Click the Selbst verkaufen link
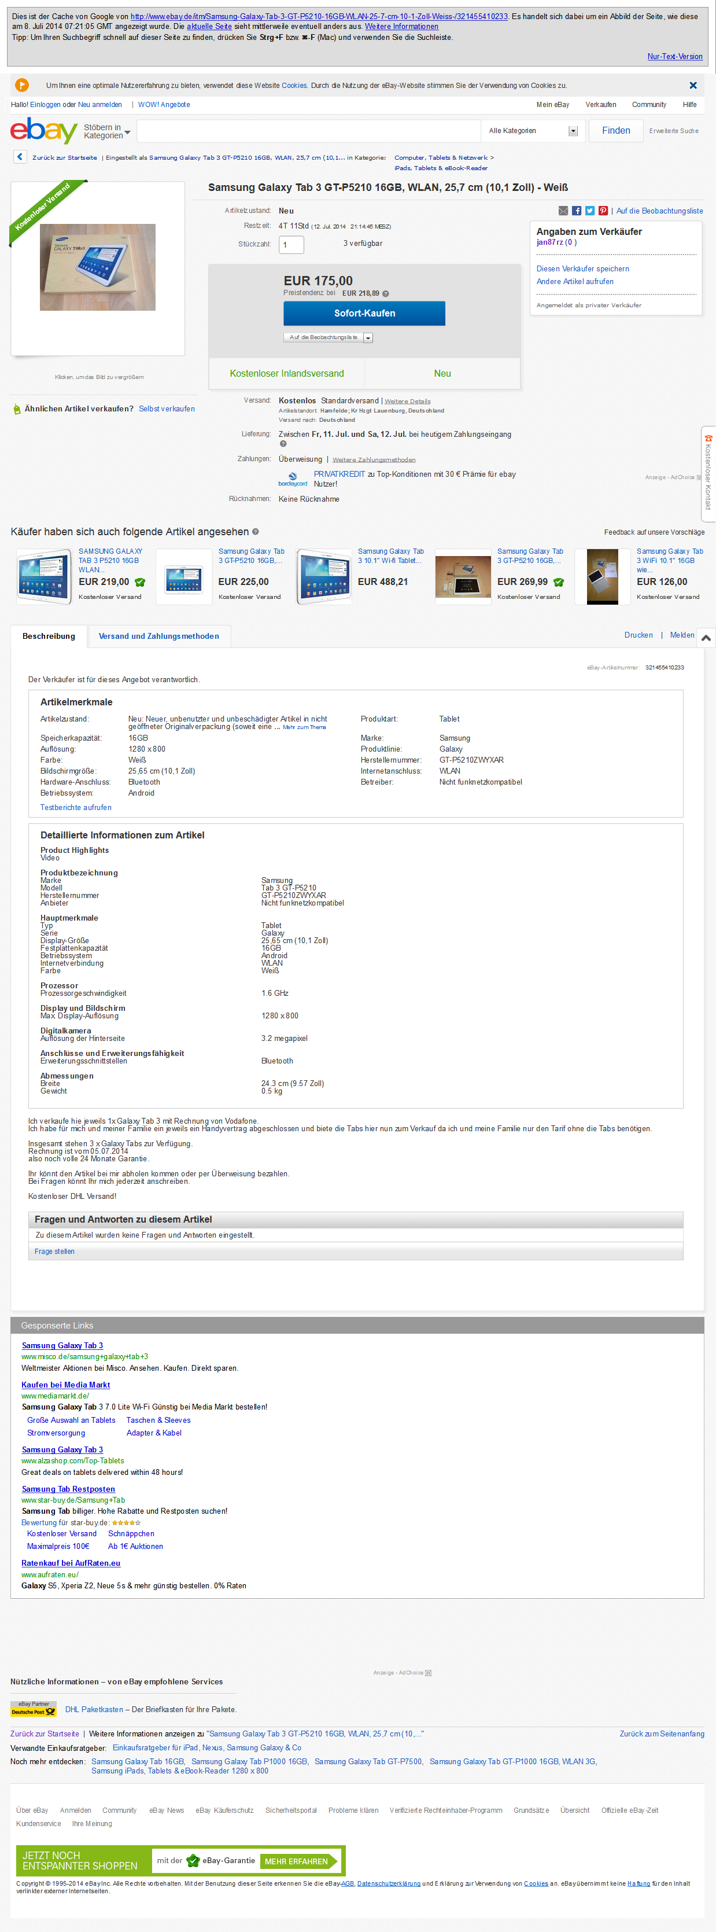This screenshot has height=1932, width=716. [x=167, y=409]
